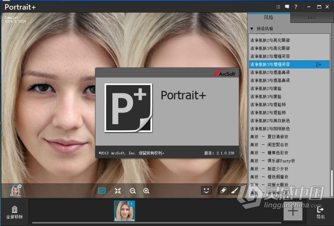
Task: Select preset 洁净肌肤2与阳刚肤色
Action: (289, 129)
